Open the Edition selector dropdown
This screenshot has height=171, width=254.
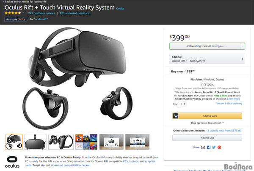point(207,59)
